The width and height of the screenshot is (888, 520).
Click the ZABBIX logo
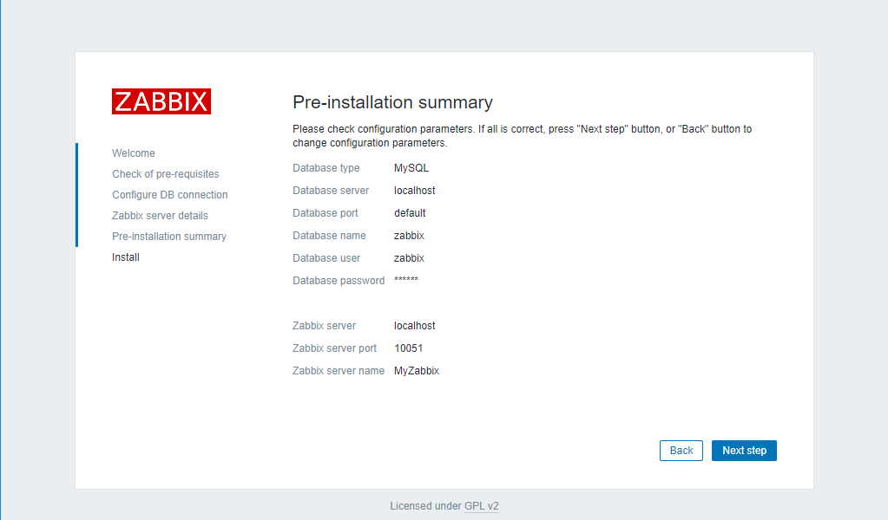[161, 101]
